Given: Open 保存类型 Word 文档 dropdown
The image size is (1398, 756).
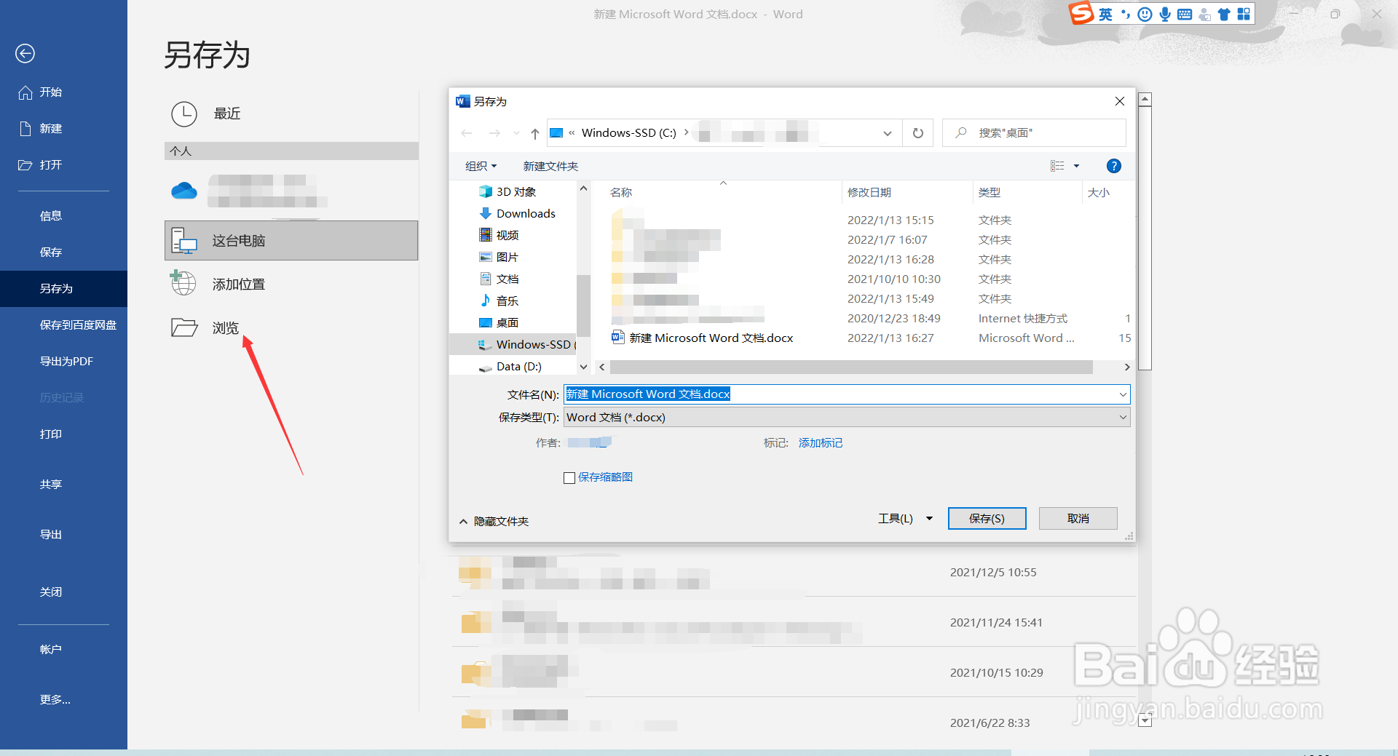Looking at the screenshot, I should coord(847,418).
